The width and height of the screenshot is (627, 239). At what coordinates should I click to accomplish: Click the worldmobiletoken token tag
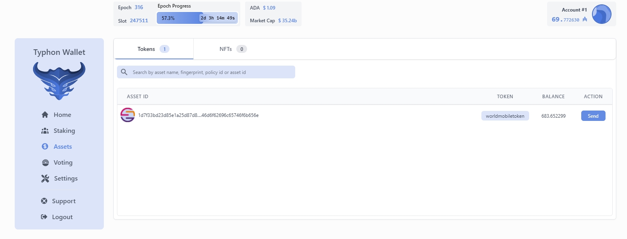[505, 116]
